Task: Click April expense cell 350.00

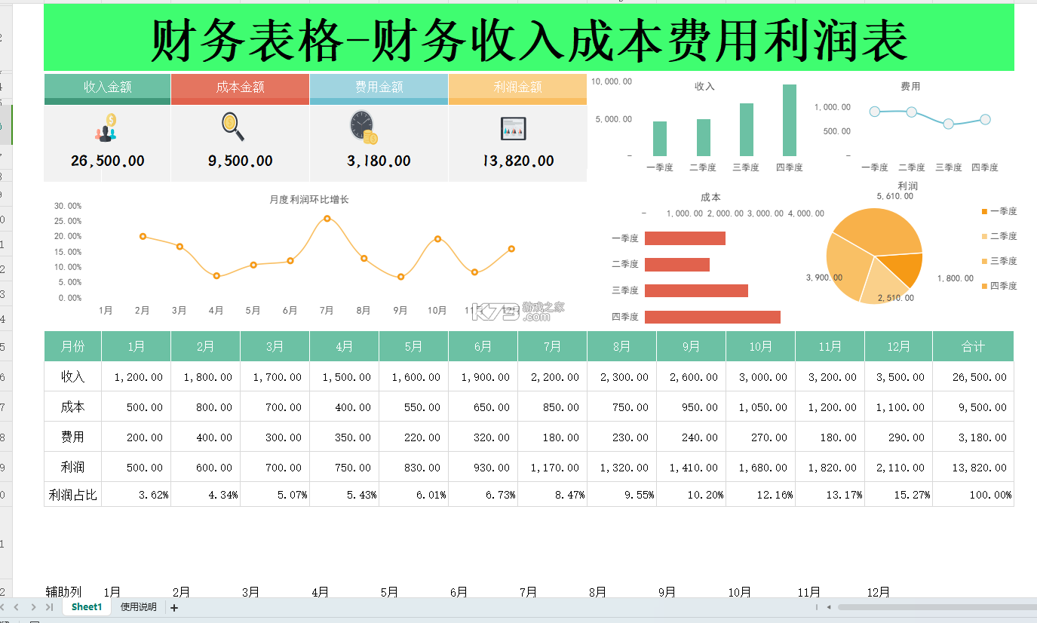Action: 345,437
